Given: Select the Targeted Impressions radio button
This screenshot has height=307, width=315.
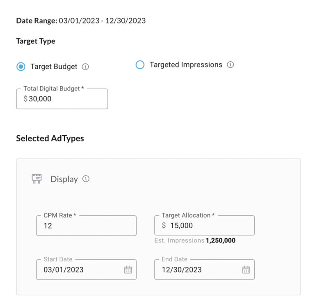Looking at the screenshot, I should click(140, 65).
